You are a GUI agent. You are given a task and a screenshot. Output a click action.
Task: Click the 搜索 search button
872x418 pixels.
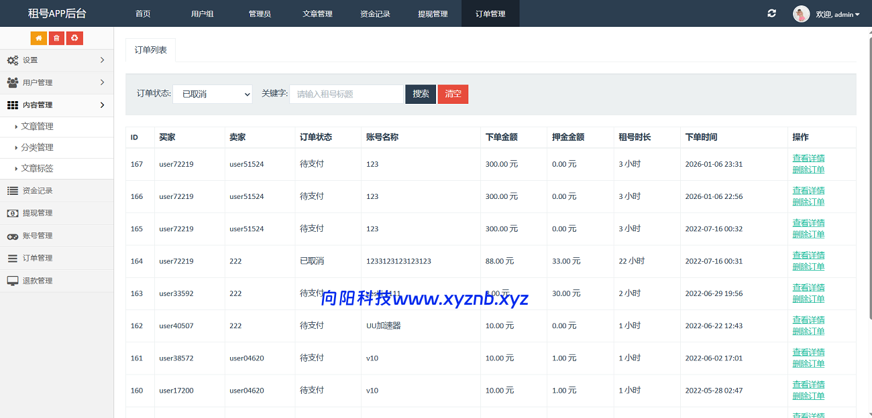click(x=420, y=94)
